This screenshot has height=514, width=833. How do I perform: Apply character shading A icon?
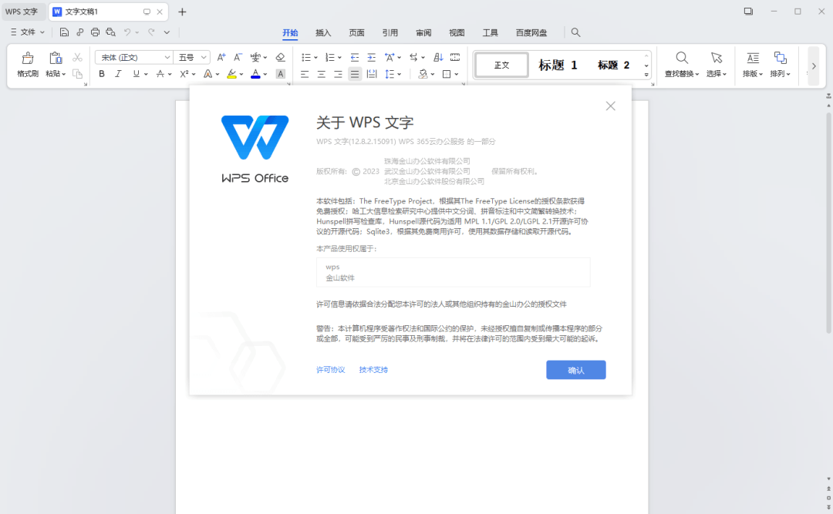pos(281,74)
